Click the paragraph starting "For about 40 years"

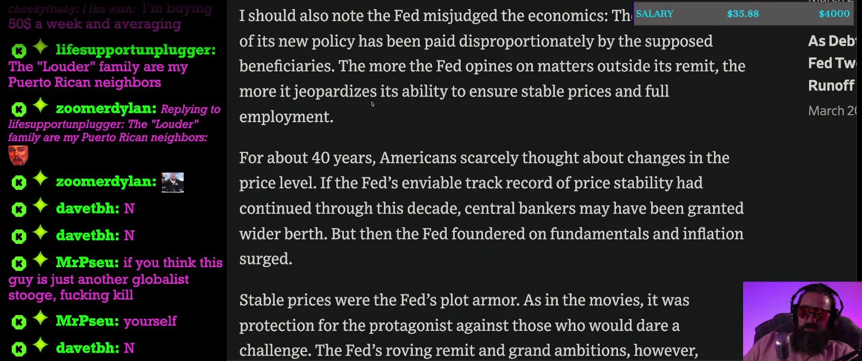point(491,208)
